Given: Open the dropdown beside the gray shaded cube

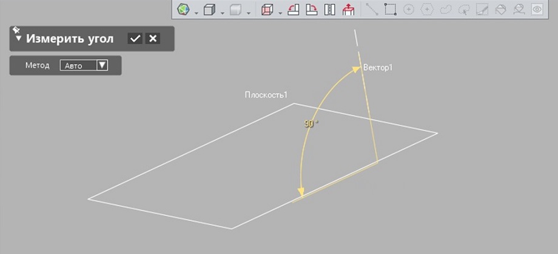Looking at the screenshot, I should coord(249,13).
